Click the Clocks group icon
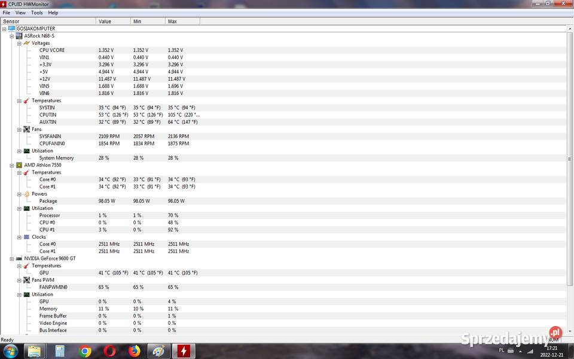 [x=26, y=237]
